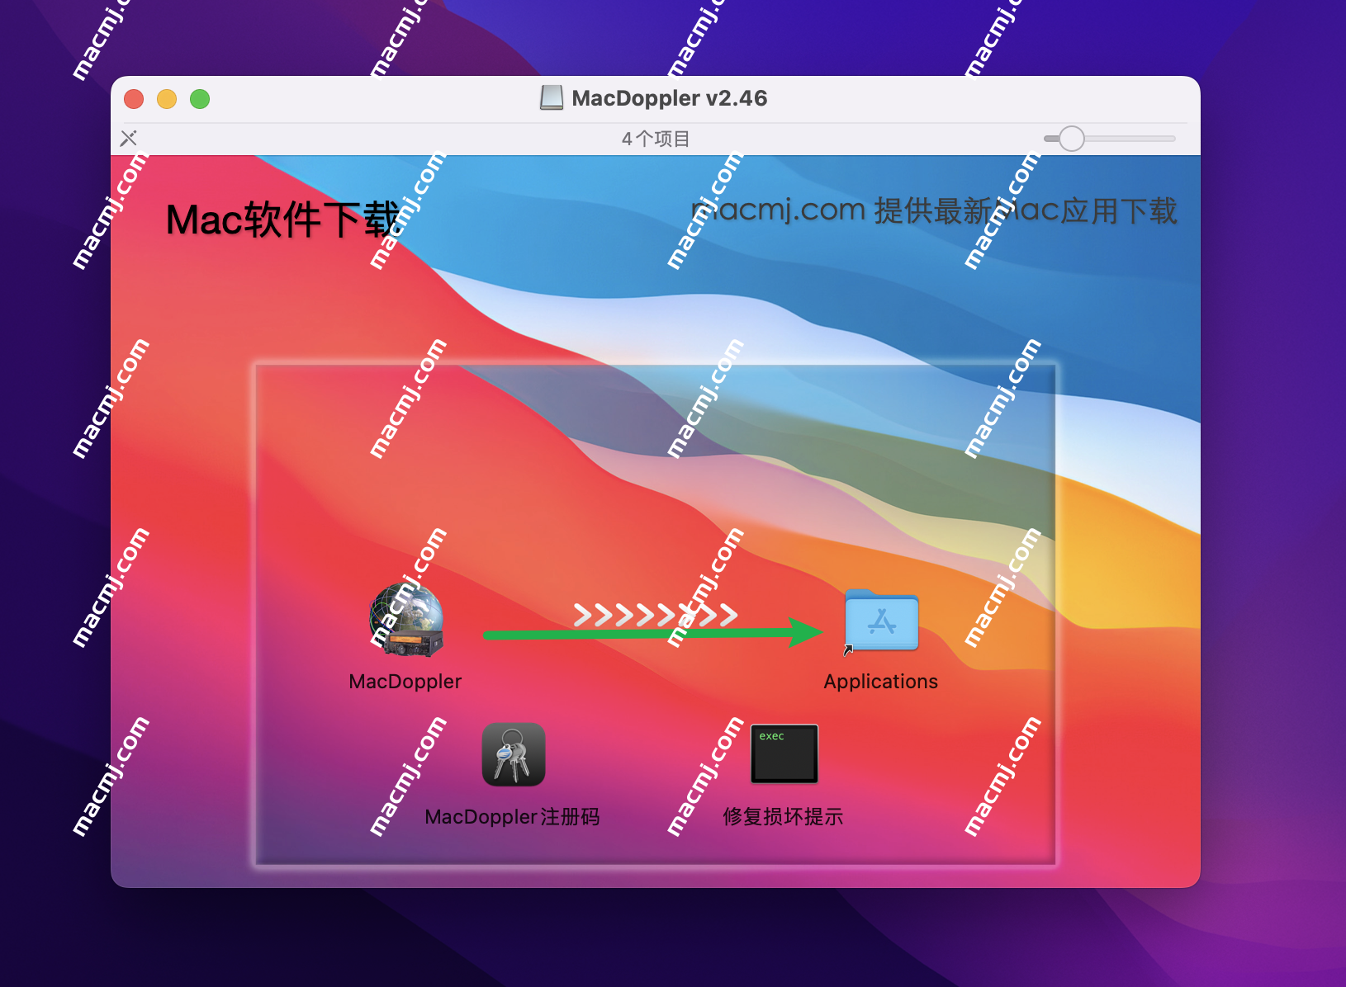Image resolution: width=1346 pixels, height=987 pixels.
Task: Click the MacDoppler file name label
Action: click(x=405, y=682)
